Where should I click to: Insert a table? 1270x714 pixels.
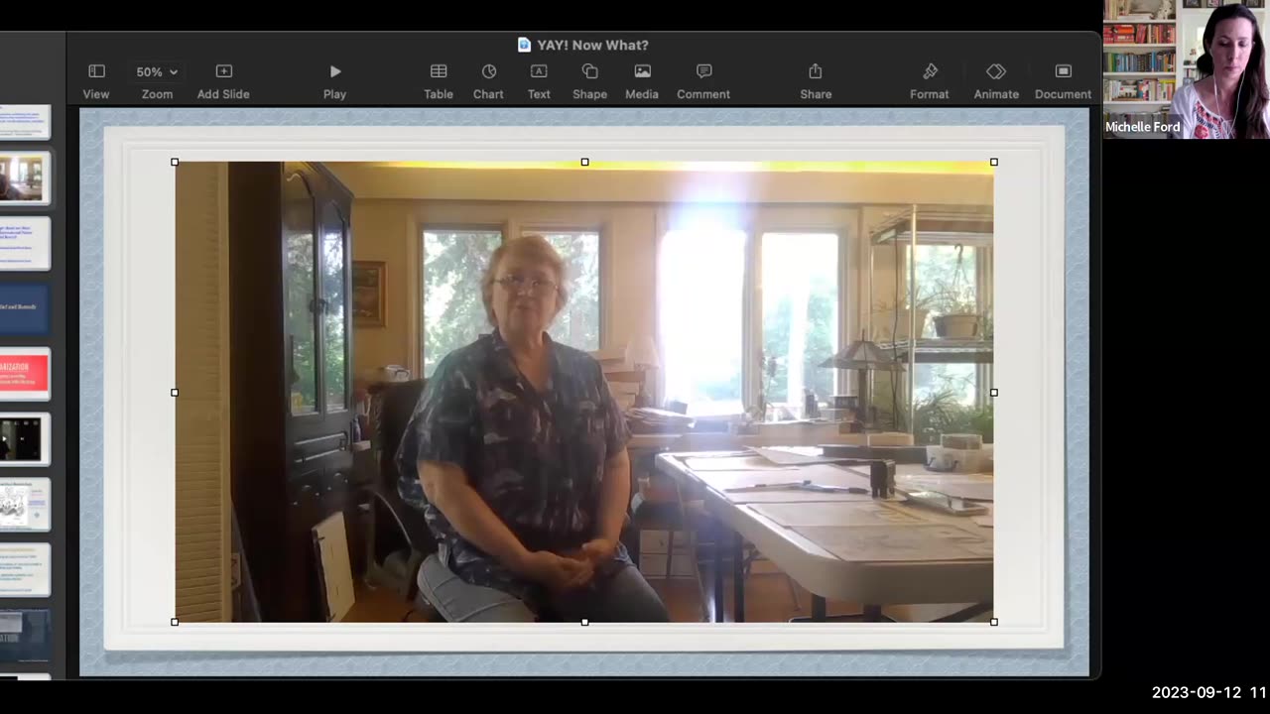pyautogui.click(x=439, y=81)
